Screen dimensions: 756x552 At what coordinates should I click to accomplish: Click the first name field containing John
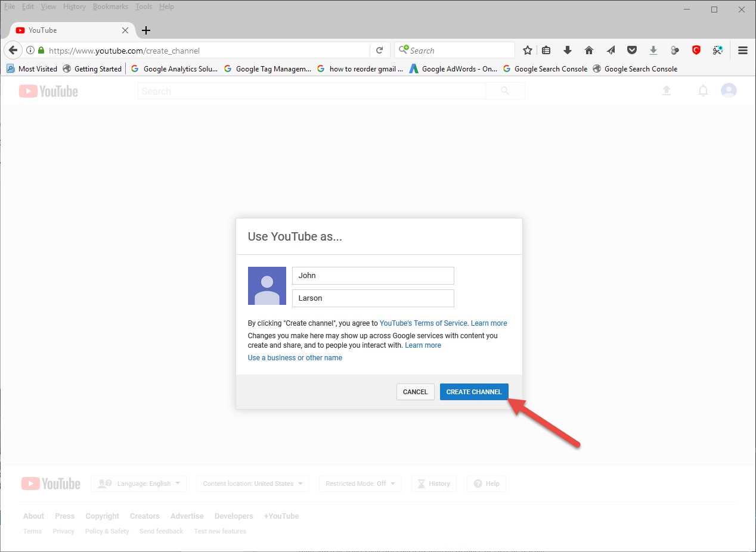coord(373,276)
